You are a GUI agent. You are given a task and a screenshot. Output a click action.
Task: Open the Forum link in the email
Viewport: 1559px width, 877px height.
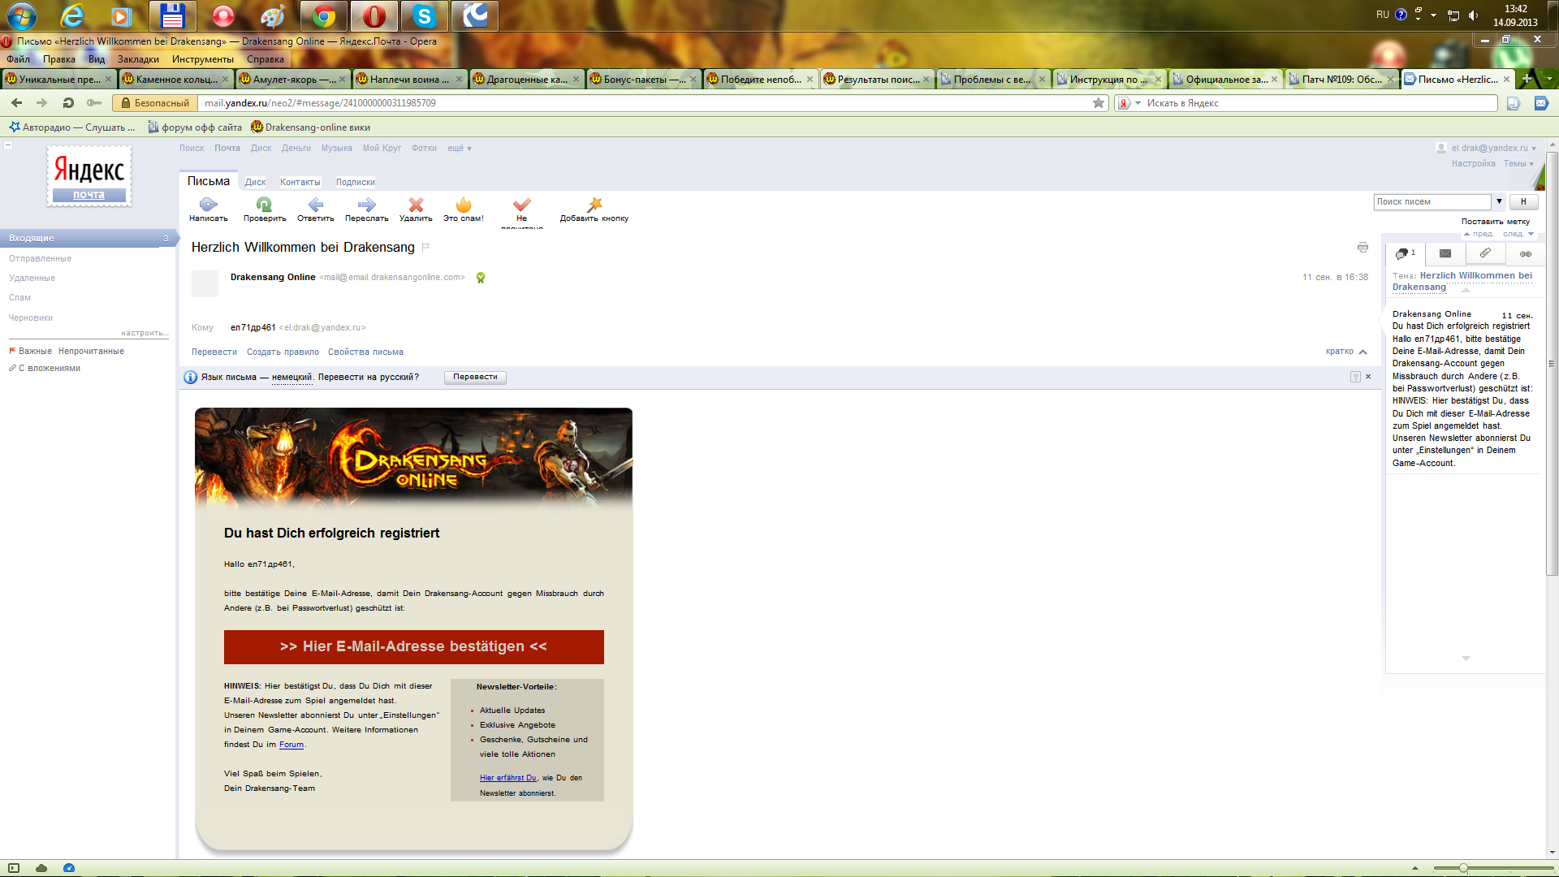(292, 745)
